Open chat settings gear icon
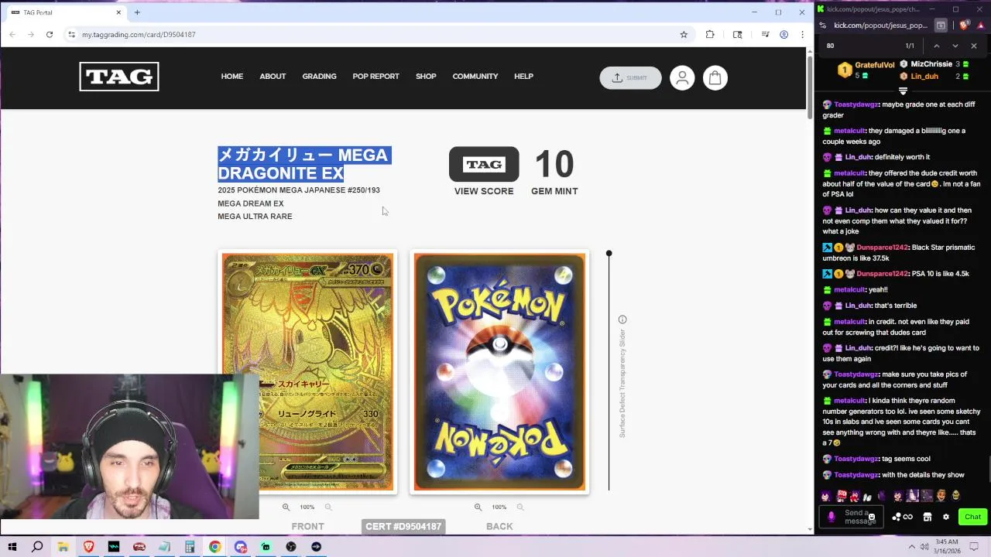 tap(945, 517)
